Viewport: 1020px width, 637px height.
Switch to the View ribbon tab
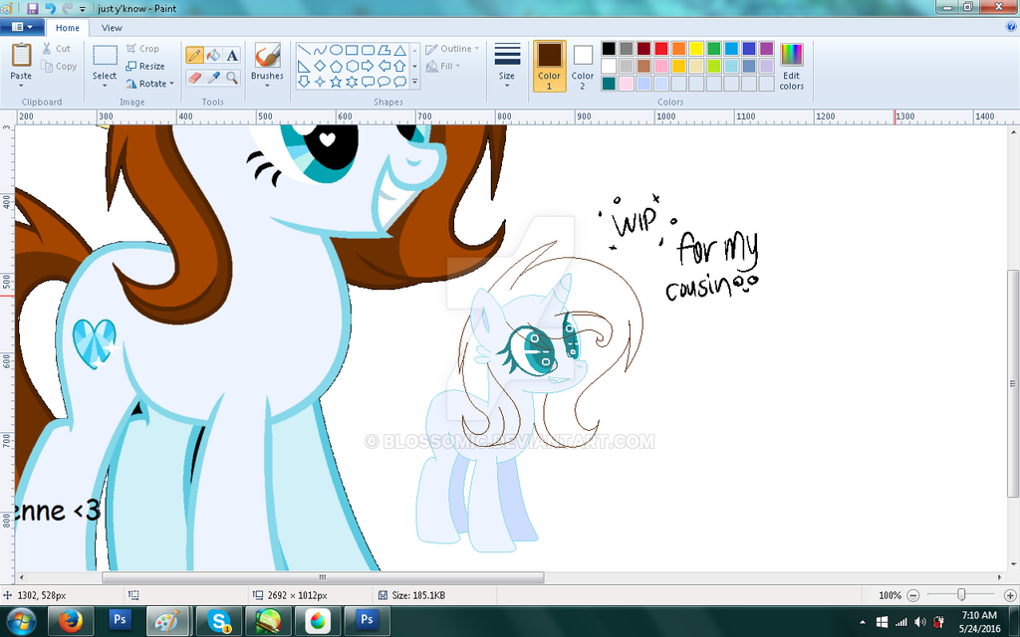point(112,28)
